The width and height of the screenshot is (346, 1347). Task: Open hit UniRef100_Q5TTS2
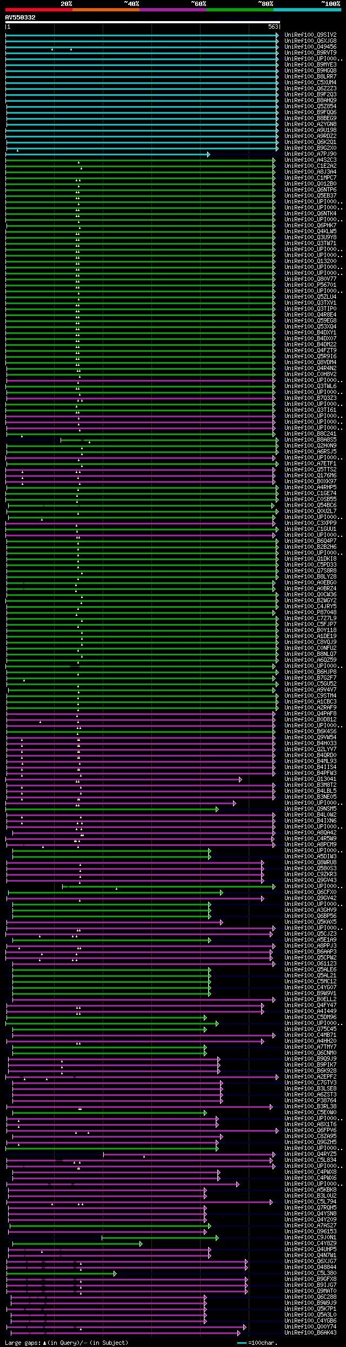pyautogui.click(x=310, y=469)
